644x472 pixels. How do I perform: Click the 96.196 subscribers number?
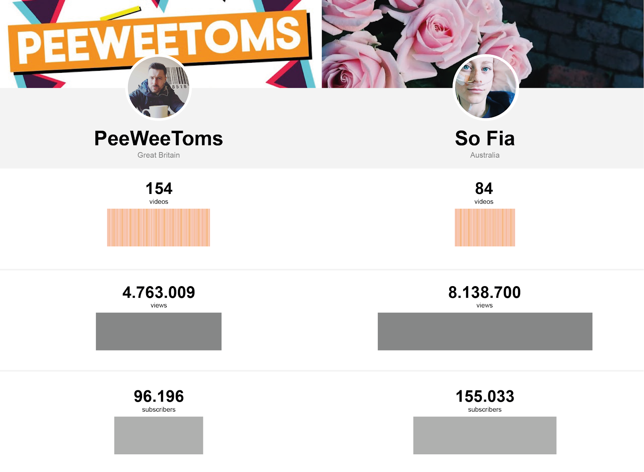(159, 396)
